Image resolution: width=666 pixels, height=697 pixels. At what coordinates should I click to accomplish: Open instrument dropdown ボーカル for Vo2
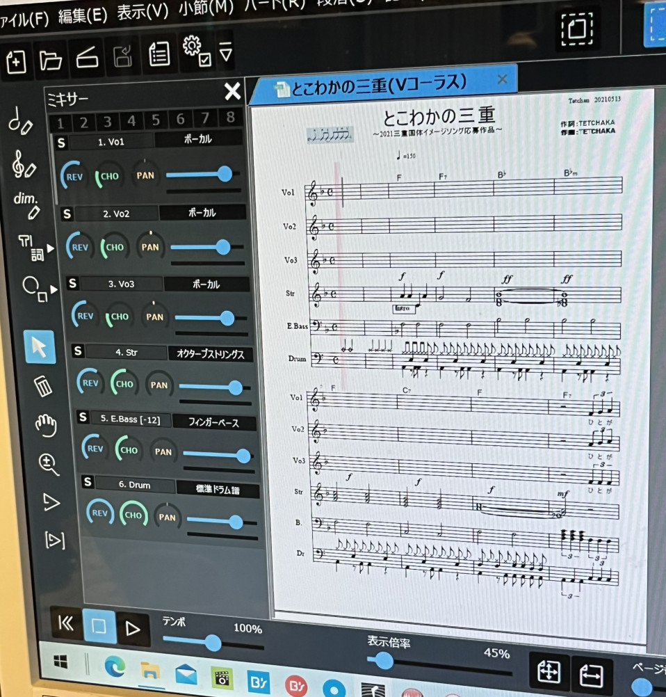coord(202,212)
